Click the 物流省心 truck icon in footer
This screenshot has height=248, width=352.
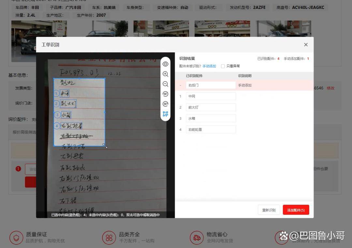(x=197, y=238)
